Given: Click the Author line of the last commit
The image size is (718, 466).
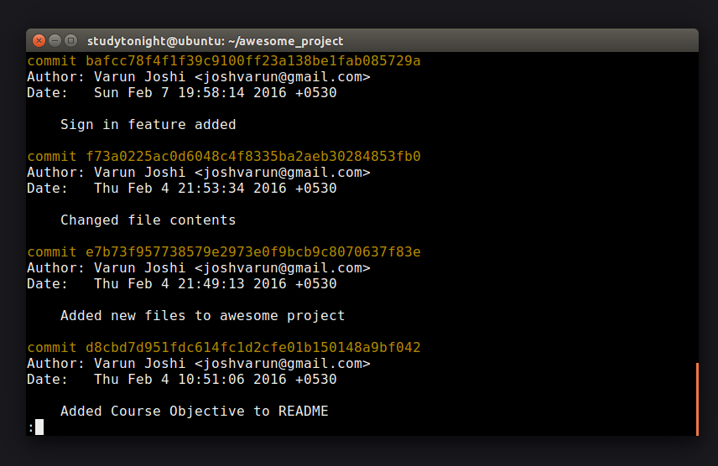Looking at the screenshot, I should click(198, 364).
